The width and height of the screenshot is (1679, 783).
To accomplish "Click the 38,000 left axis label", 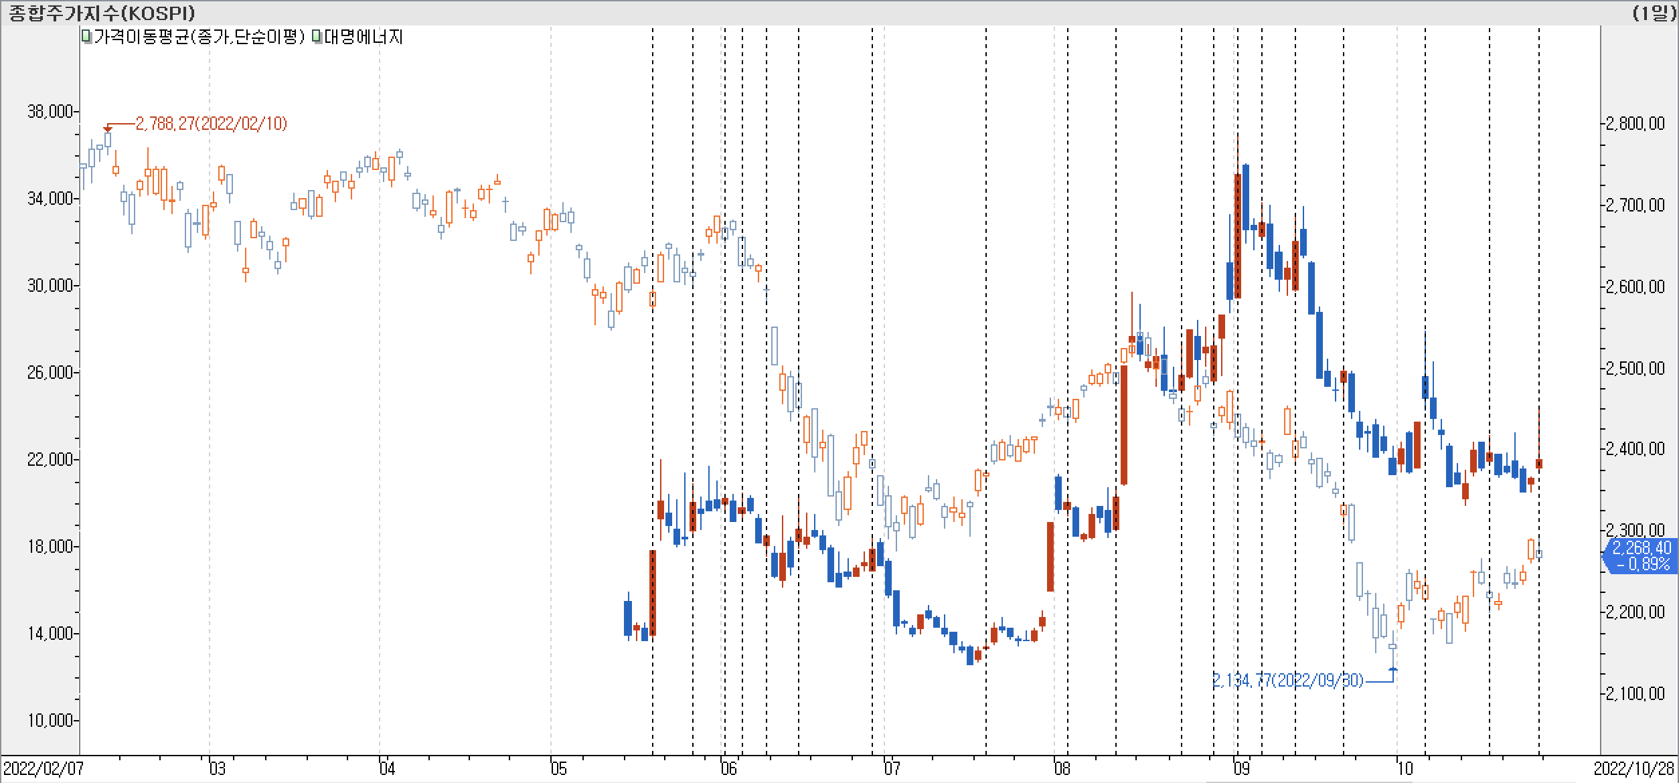I will (50, 112).
